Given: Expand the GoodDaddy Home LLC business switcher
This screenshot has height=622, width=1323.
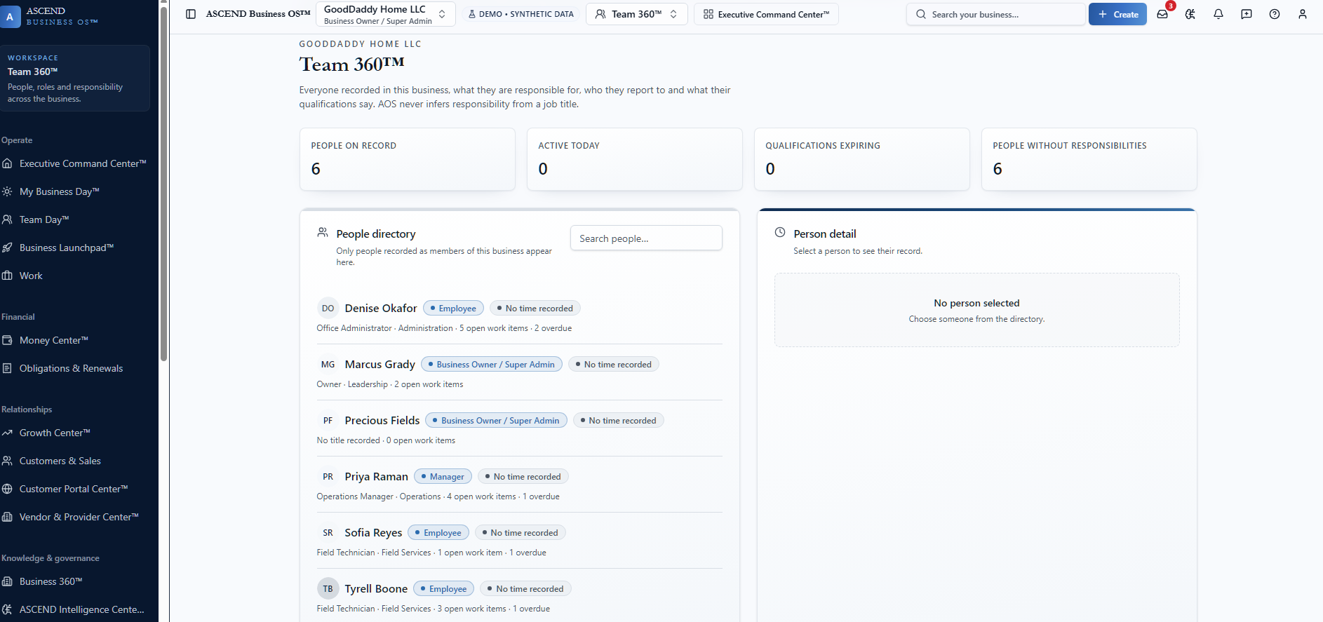Looking at the screenshot, I should (x=386, y=14).
